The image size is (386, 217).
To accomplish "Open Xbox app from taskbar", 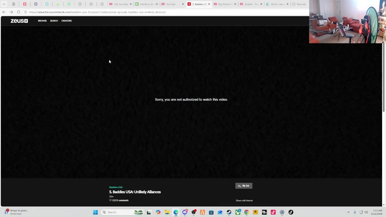I will pyautogui.click(x=238, y=212).
